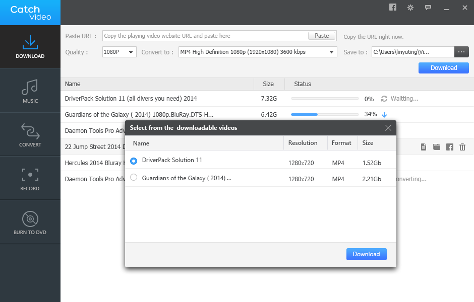Image resolution: width=474 pixels, height=302 pixels.
Task: Browse save folder with ellipsis button
Action: coord(461,52)
